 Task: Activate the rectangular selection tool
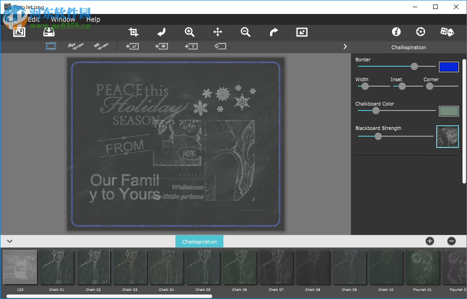click(51, 46)
